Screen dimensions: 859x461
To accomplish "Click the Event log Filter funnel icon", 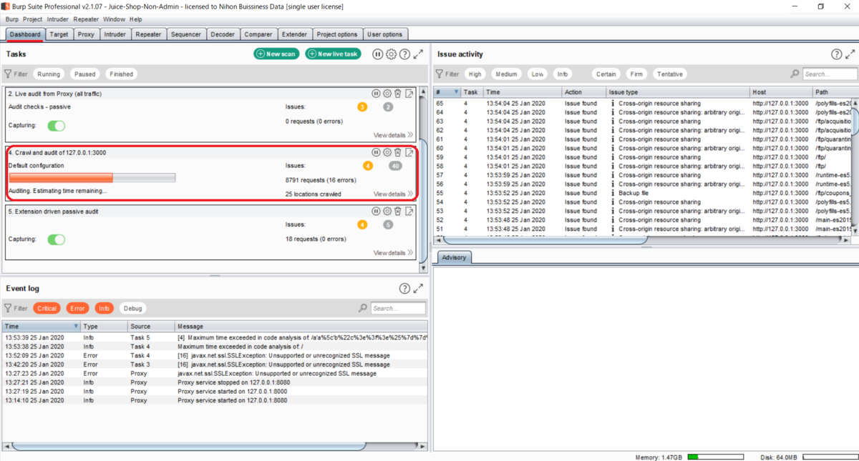I will click(x=8, y=308).
